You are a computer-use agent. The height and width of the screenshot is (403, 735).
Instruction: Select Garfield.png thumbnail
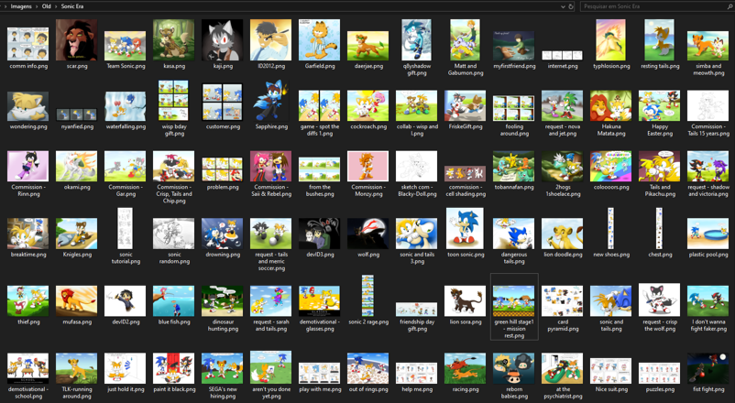(319, 39)
